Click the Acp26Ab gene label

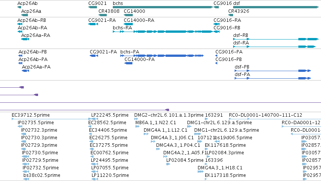(x=28, y=3)
